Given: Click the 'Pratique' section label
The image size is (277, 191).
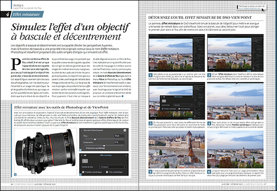Looking at the screenshot, I should coord(18,6).
